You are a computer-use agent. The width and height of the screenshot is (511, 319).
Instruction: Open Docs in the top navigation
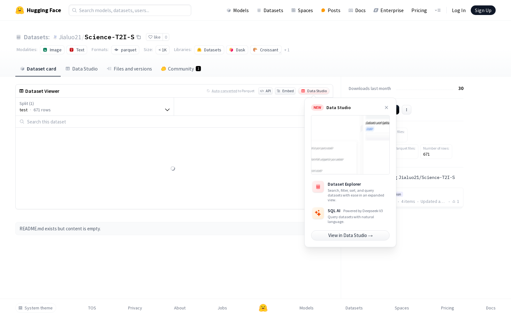pos(357,10)
